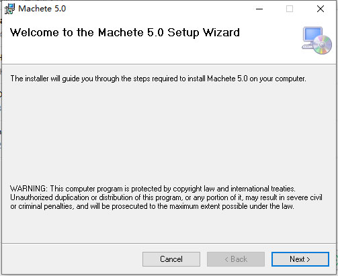Click the blue monitor in banner graphic
The image size is (338, 276).
[313, 34]
